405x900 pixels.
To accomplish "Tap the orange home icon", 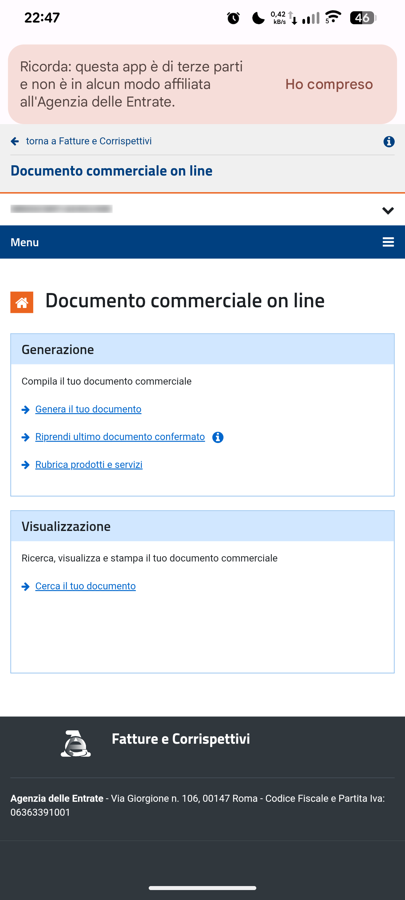I will (22, 302).
